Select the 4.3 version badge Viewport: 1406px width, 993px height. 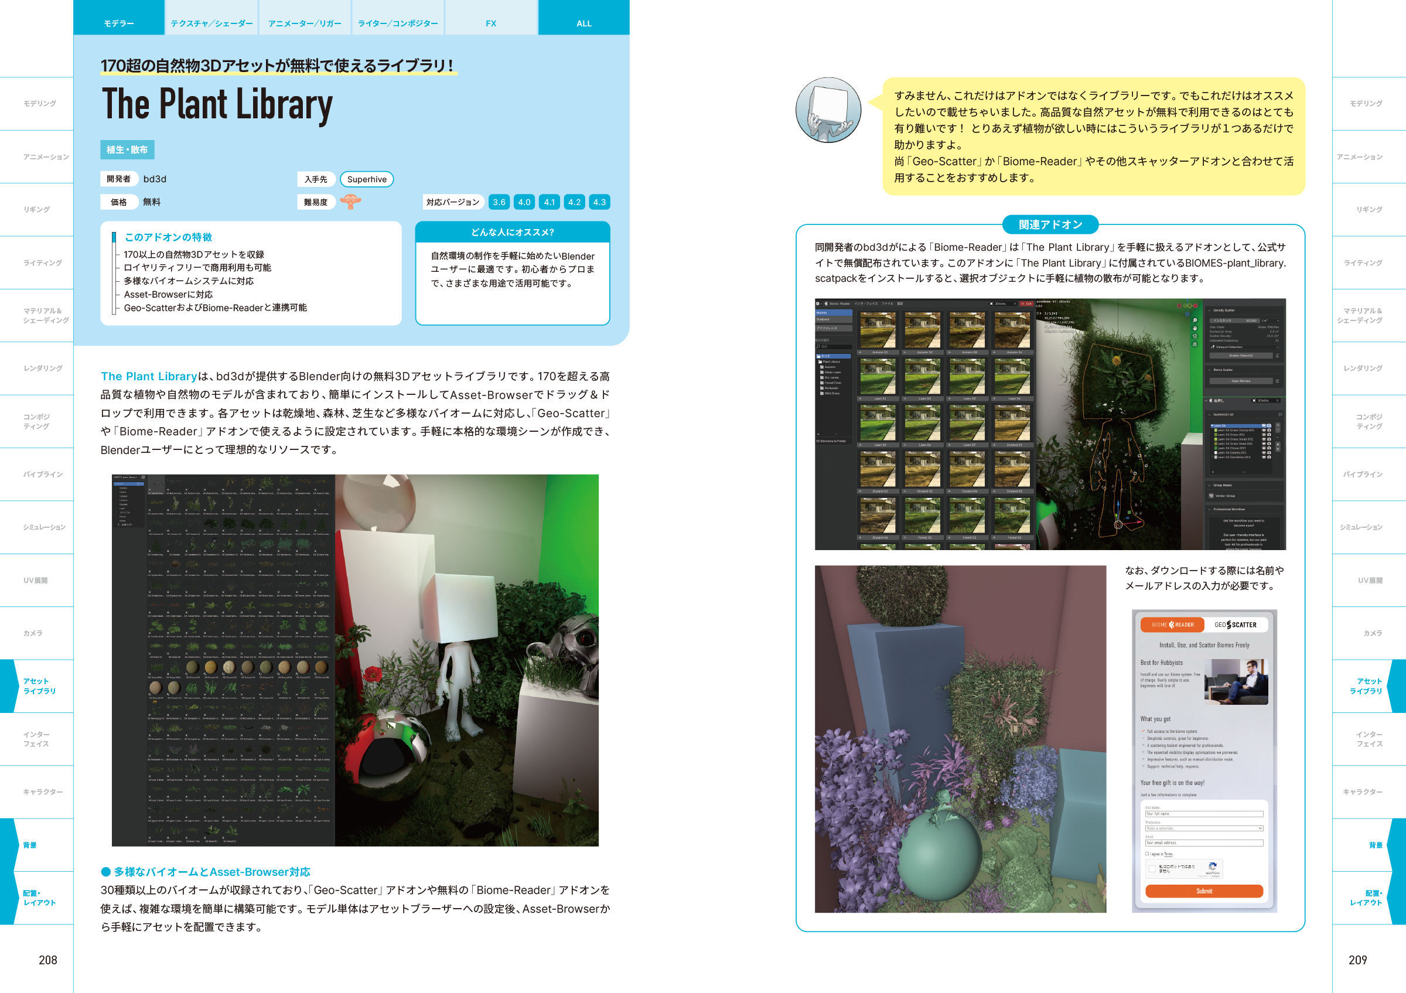(x=599, y=202)
